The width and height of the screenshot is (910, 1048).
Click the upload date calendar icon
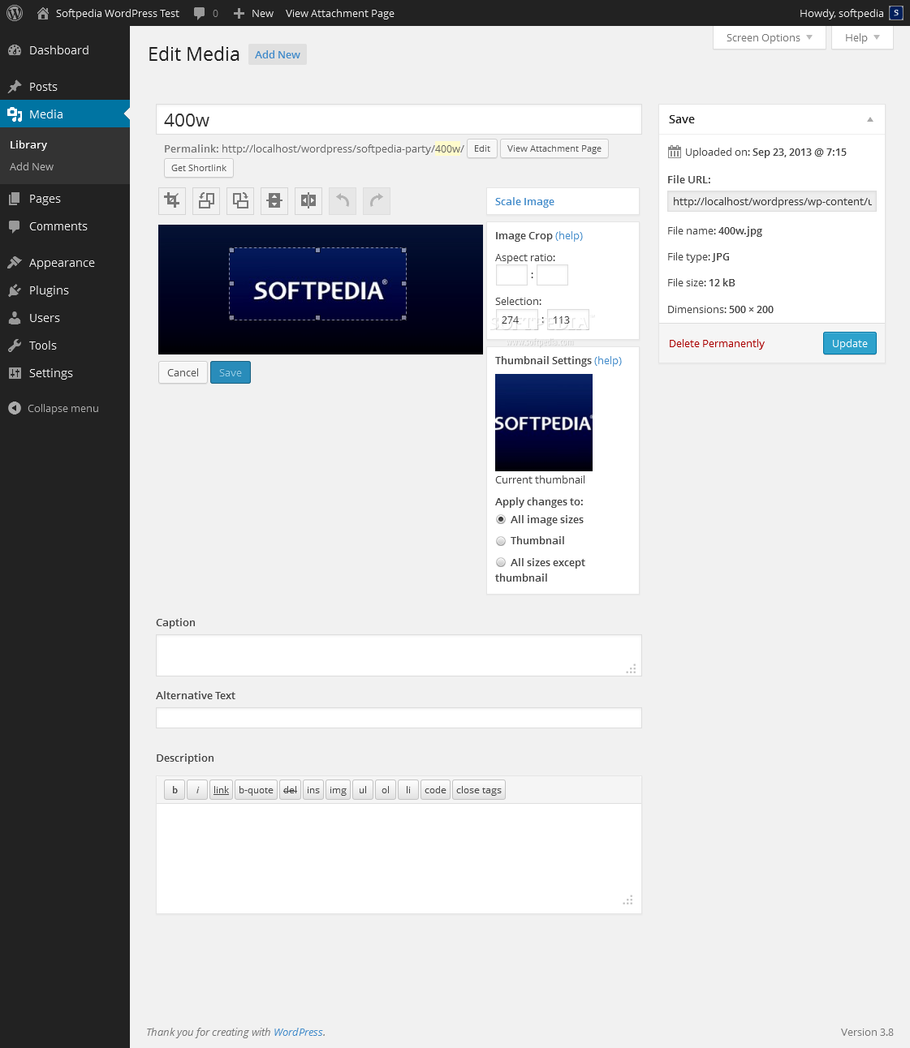tap(675, 152)
